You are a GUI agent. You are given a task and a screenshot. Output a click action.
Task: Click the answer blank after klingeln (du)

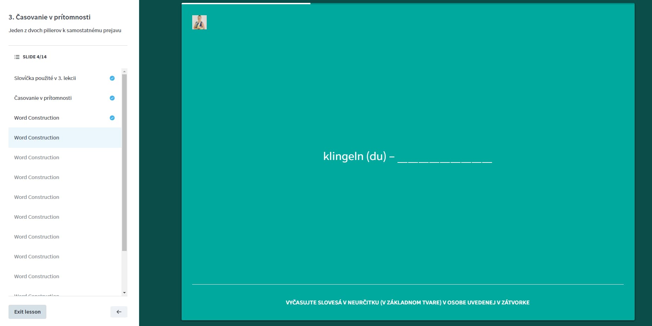(x=445, y=158)
